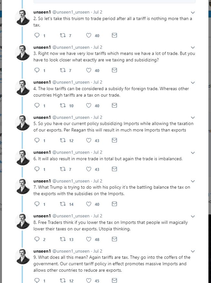The width and height of the screenshot is (211, 283).
Task: Send tweet 5 via direct message envelope
Action: (x=115, y=140)
